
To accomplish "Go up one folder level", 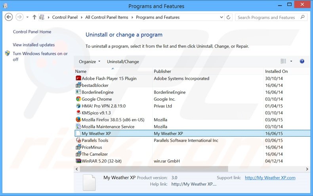I will [x=34, y=17].
